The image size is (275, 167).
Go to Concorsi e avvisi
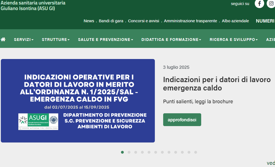pyautogui.click(x=144, y=21)
